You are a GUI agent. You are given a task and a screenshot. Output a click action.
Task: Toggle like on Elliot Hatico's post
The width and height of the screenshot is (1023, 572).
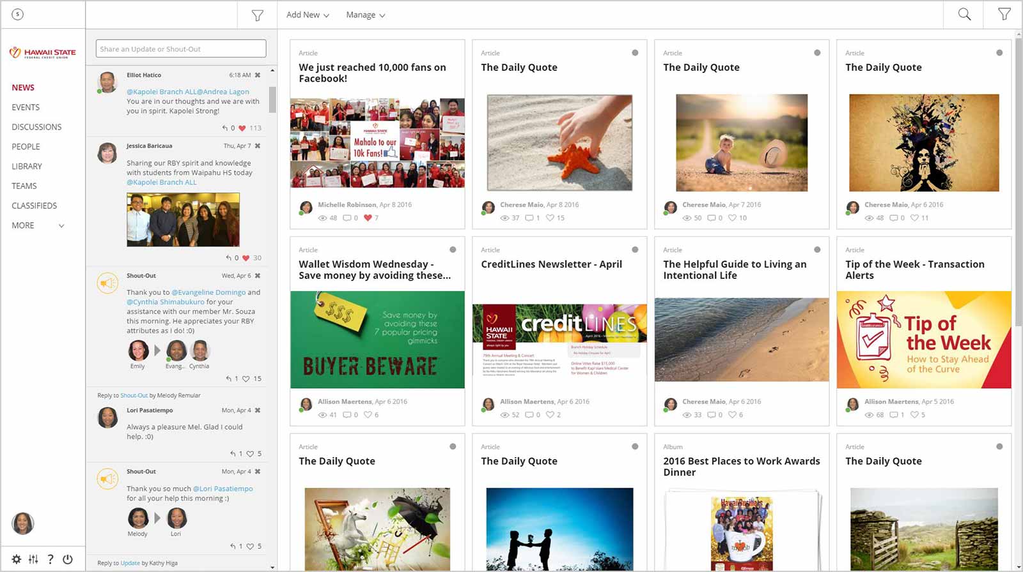(x=242, y=128)
